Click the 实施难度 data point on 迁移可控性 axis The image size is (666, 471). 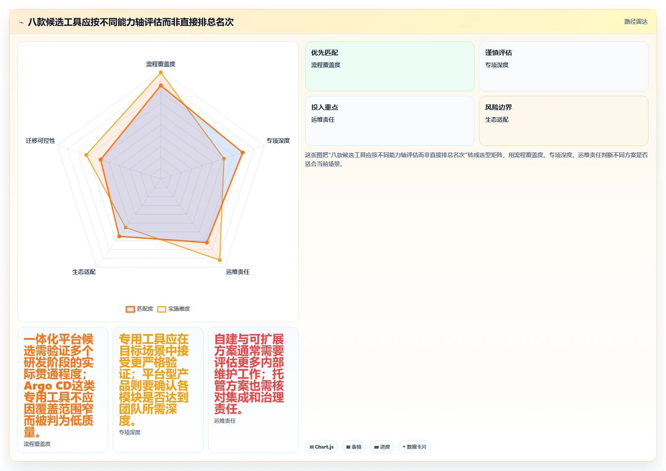tap(86, 155)
